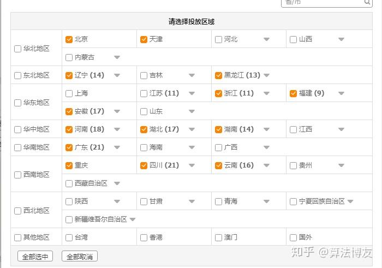Show cities under 四川 (21) arrow
This screenshot has height=268, width=382.
pos(192,165)
